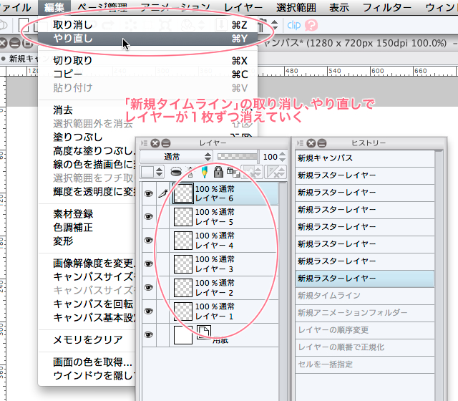Select レイヤー 6 thumbnail
This screenshot has width=458, height=401.
pos(183,193)
